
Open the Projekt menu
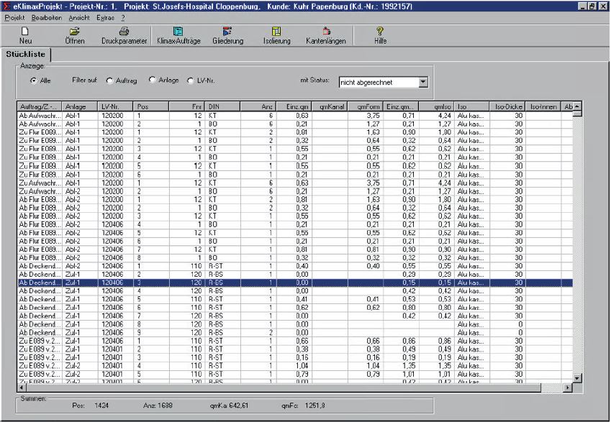click(x=15, y=16)
